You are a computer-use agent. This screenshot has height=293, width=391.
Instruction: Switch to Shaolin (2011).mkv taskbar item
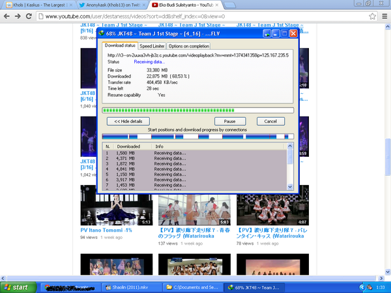(x=131, y=288)
